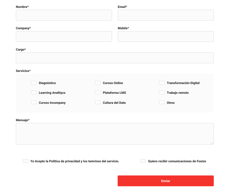Check the Diagnóstico service box
Image resolution: width=230 pixels, height=191 pixels.
pyautogui.click(x=34, y=83)
